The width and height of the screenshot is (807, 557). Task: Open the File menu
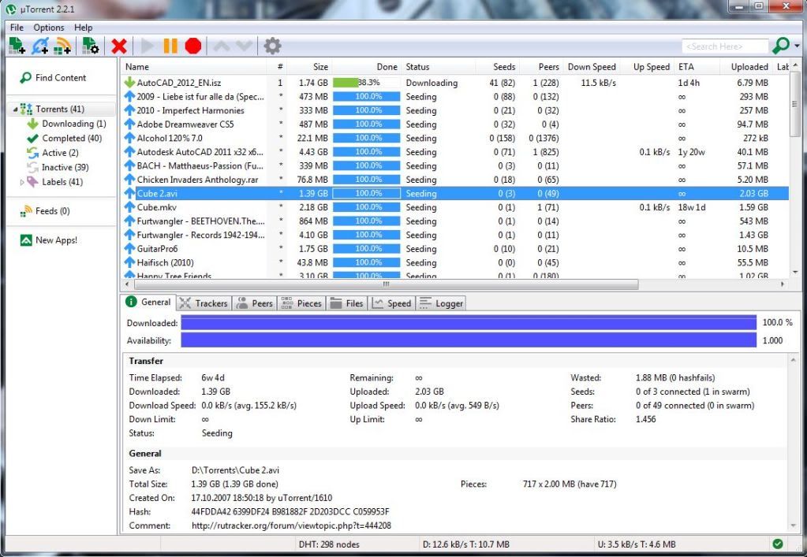click(17, 28)
